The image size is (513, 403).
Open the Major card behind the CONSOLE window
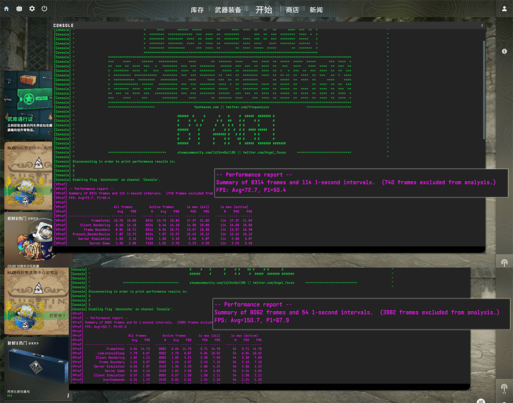[x=28, y=176]
